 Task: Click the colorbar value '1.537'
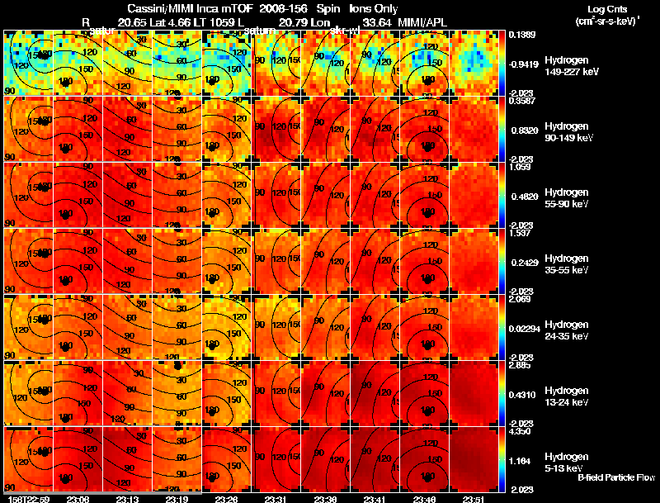(520, 233)
